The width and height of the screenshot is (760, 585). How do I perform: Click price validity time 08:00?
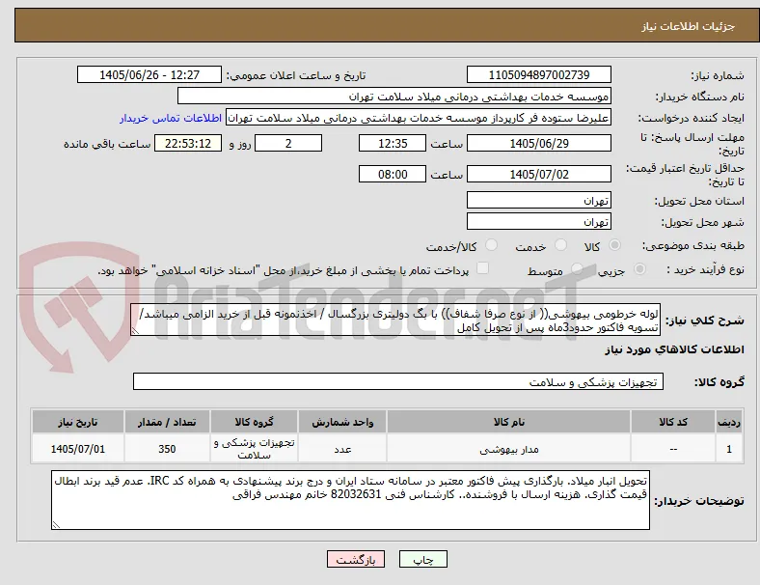[393, 174]
